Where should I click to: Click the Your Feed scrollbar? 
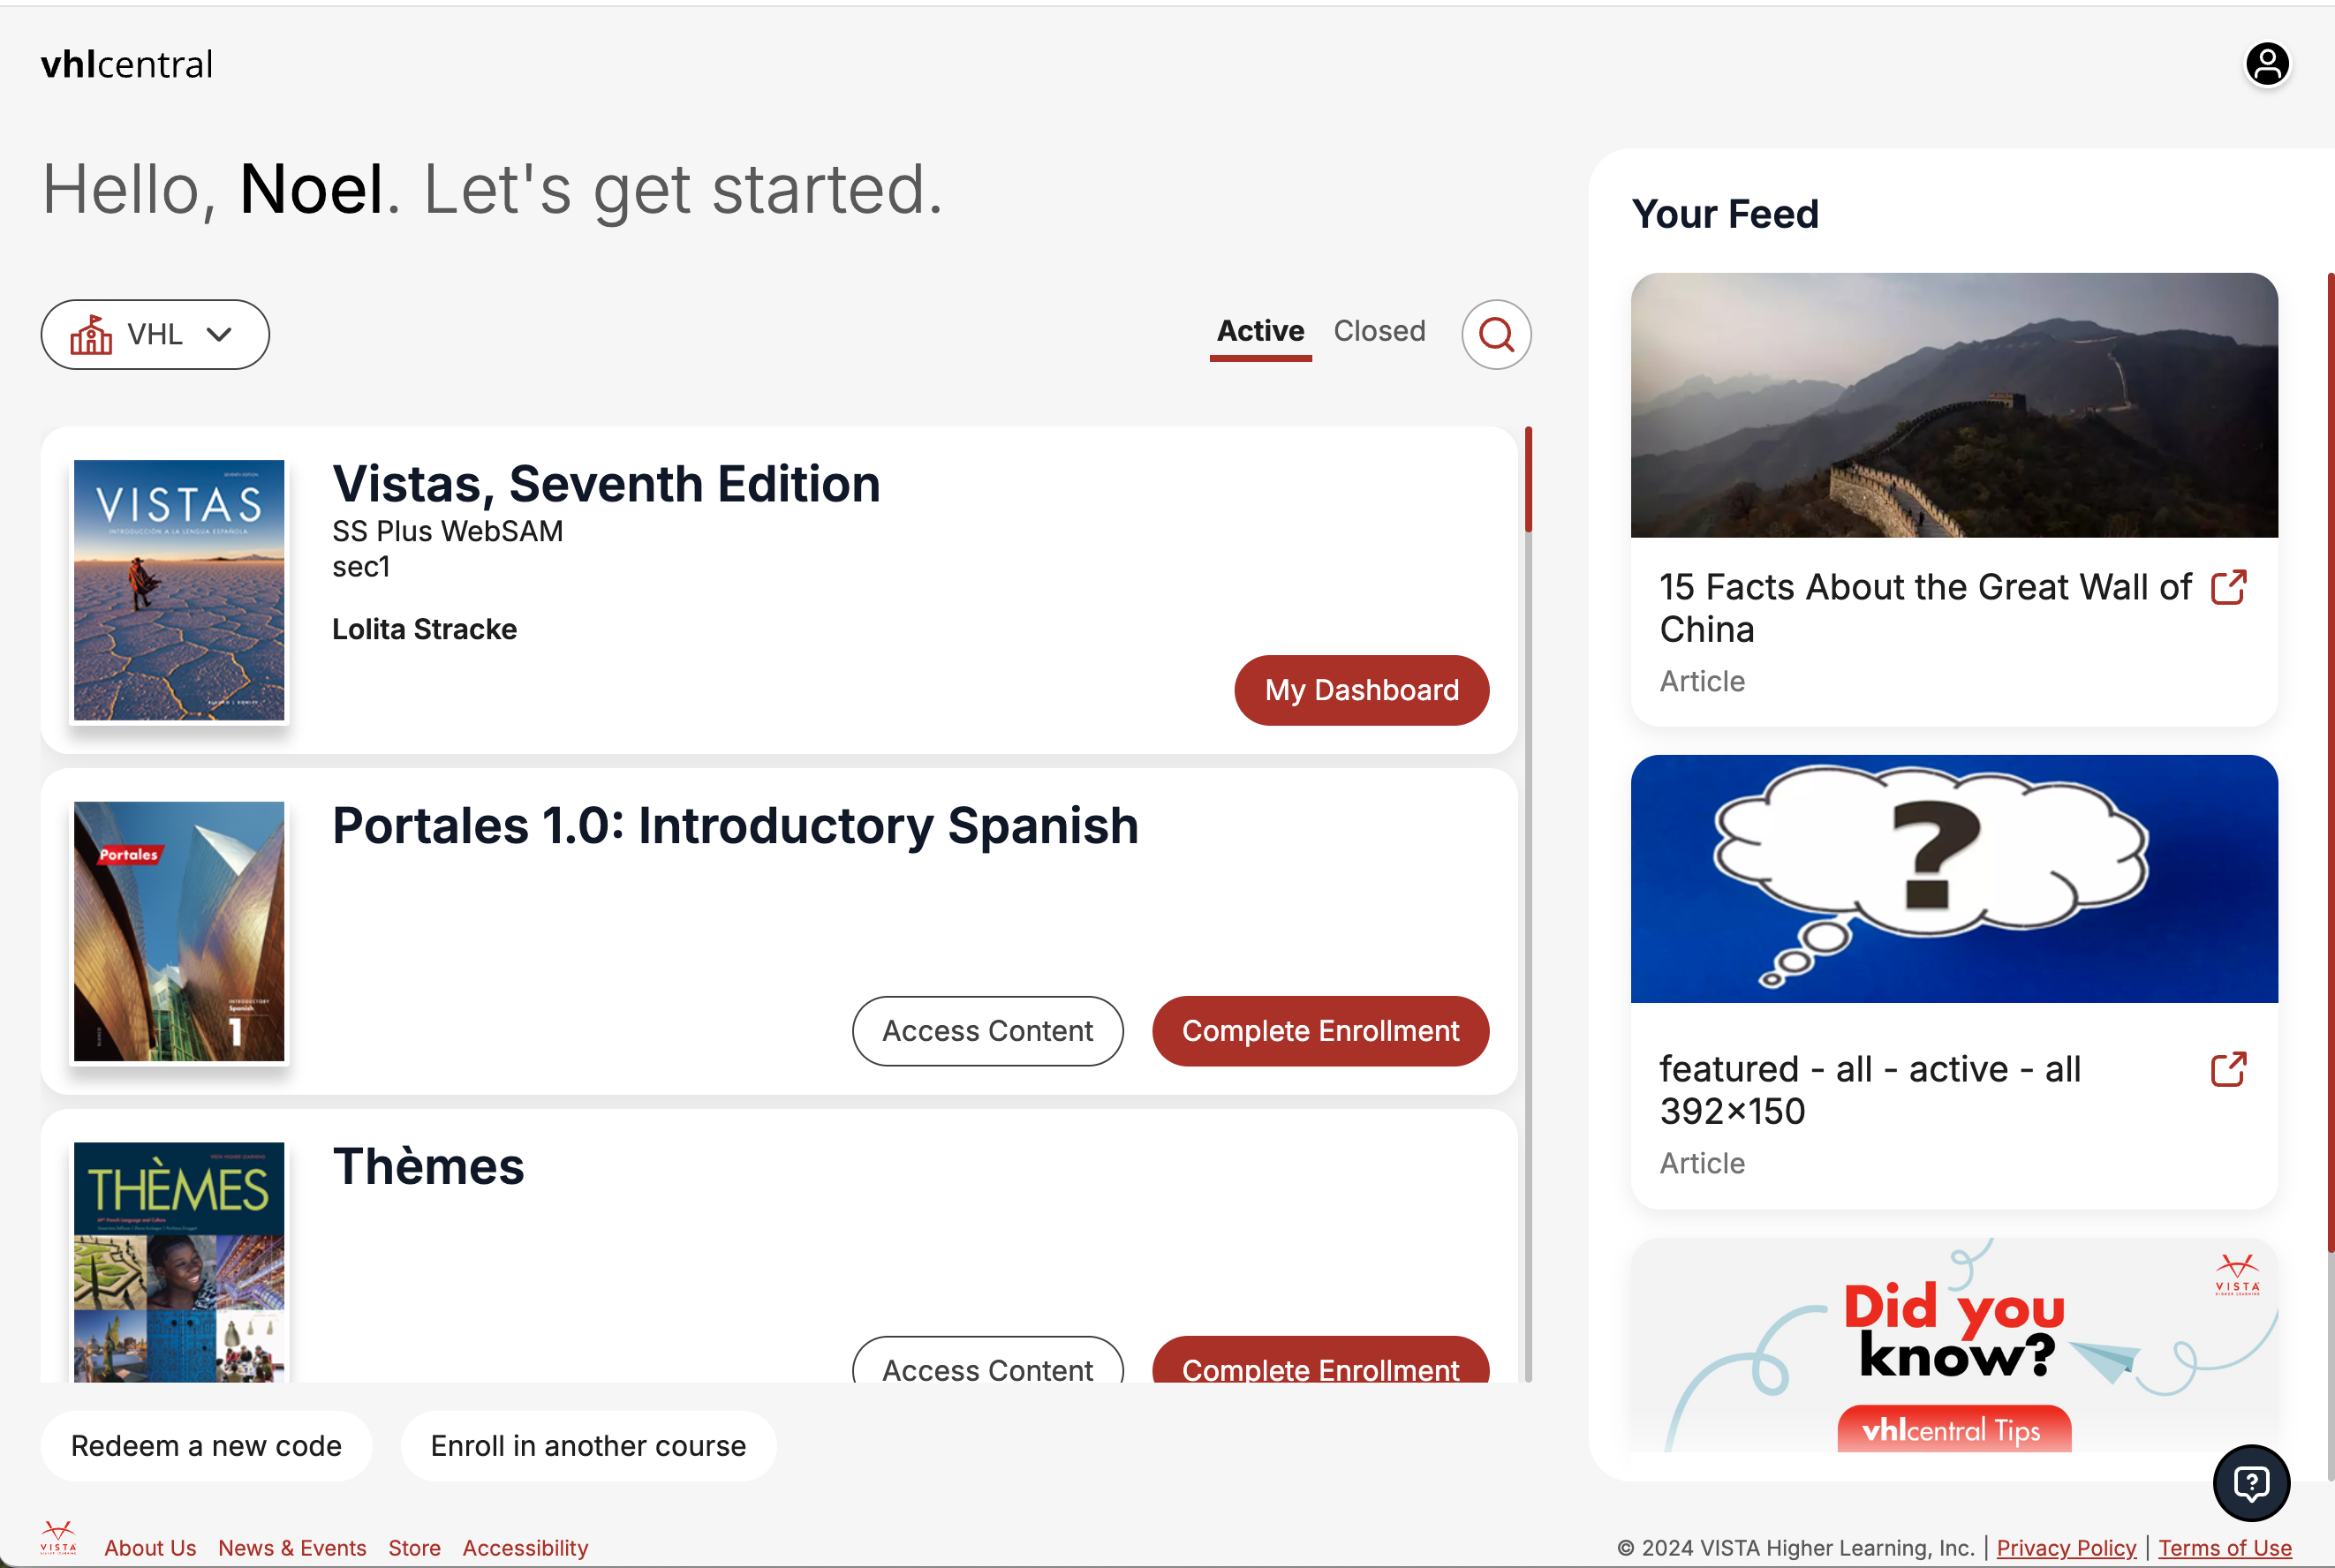pyautogui.click(x=2330, y=762)
